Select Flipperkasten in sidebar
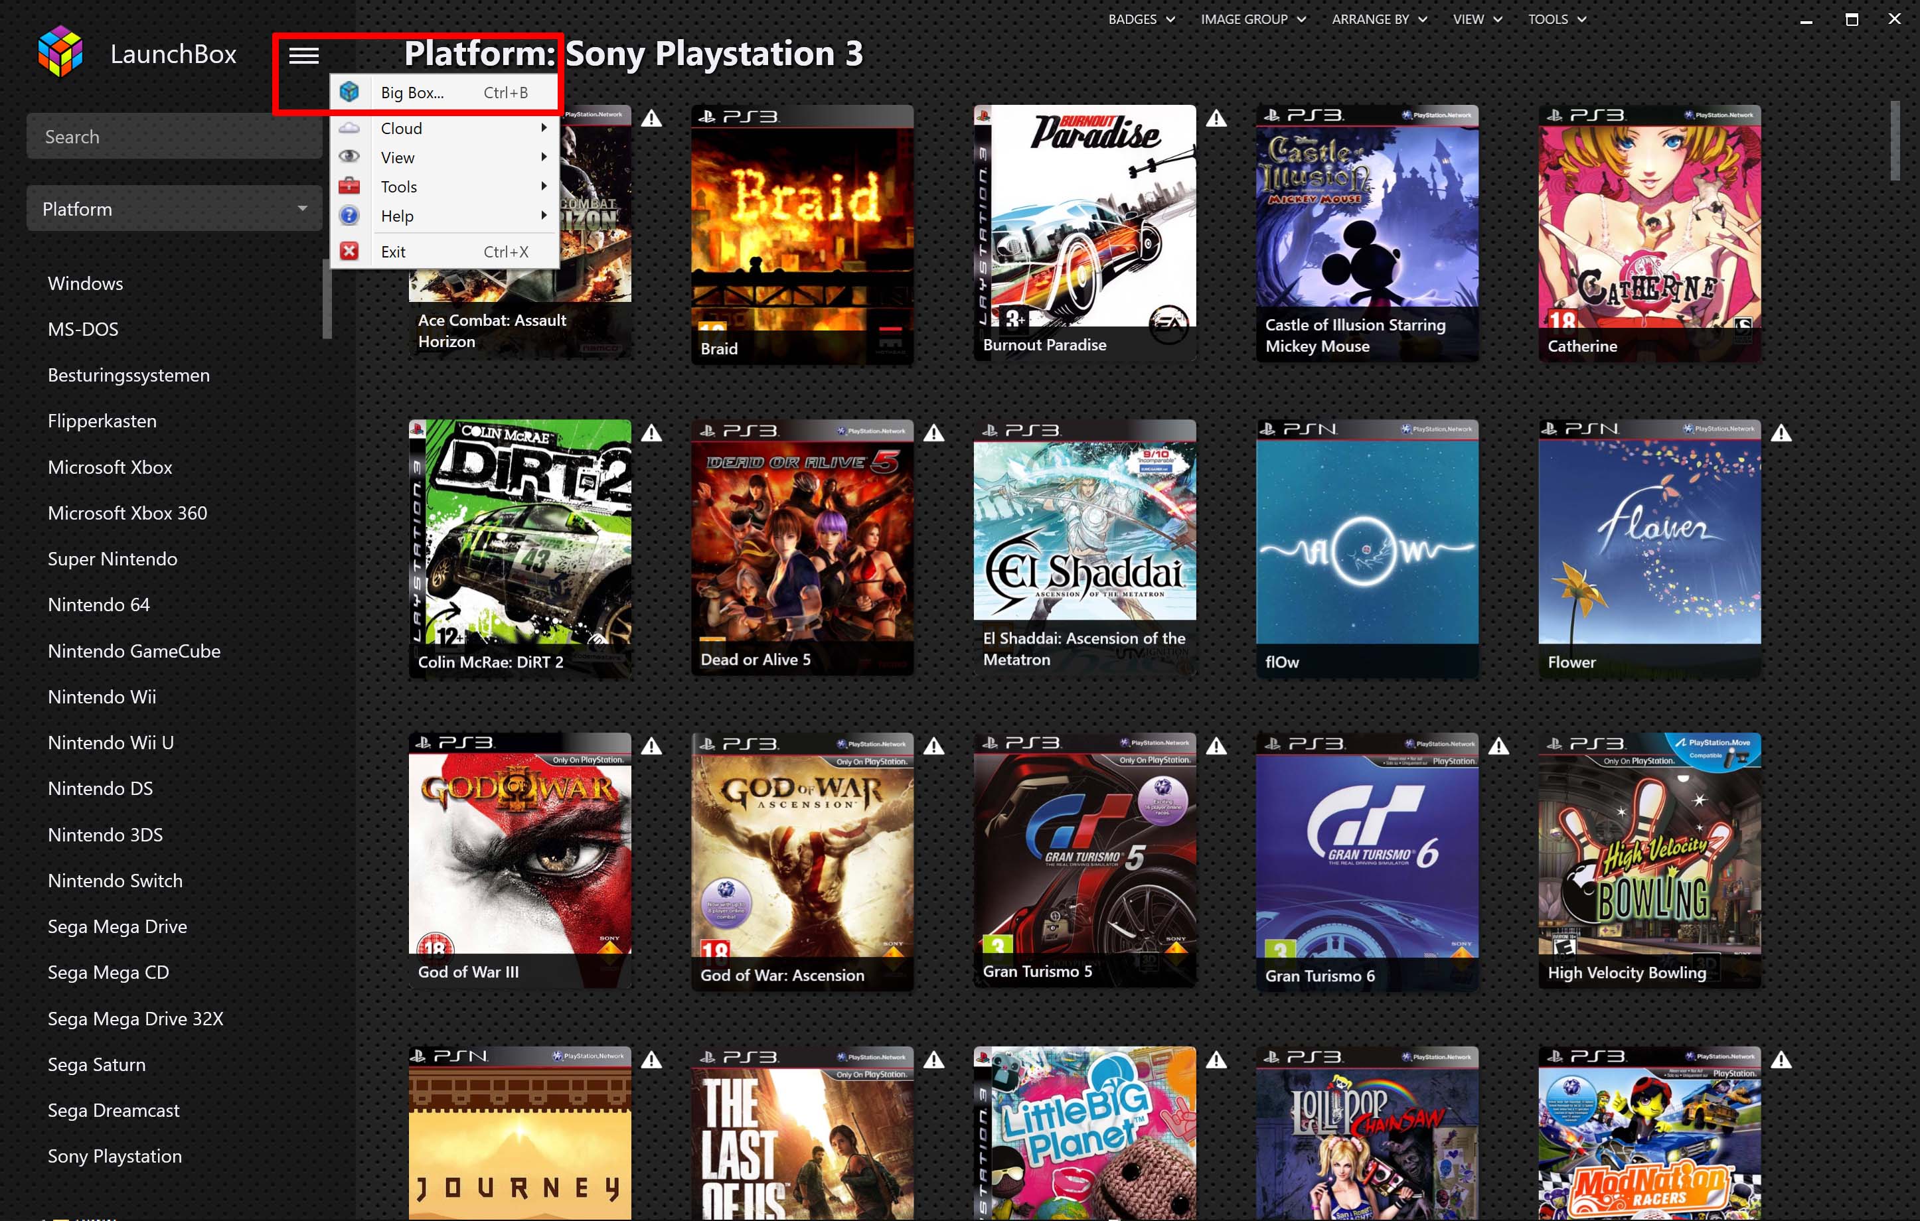This screenshot has width=1920, height=1221. tap(102, 421)
